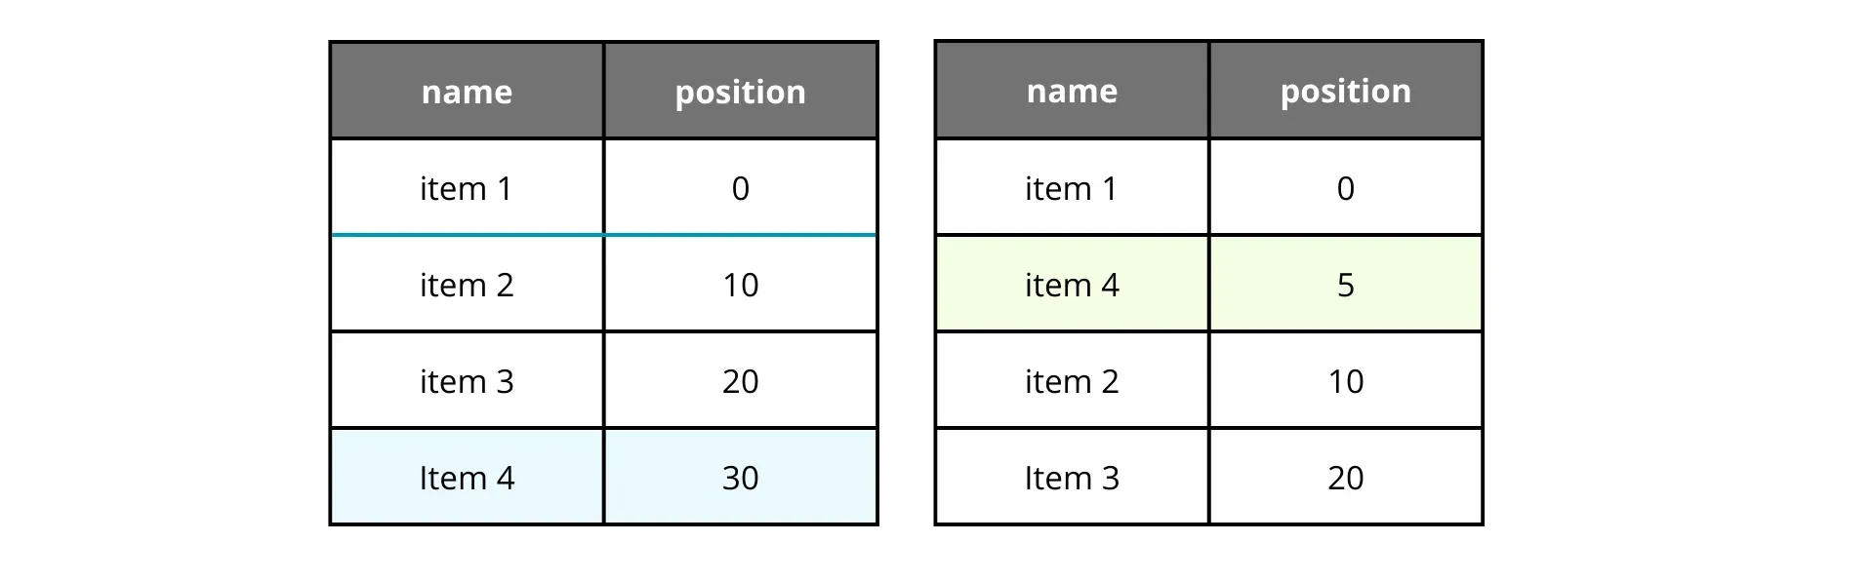Click position 0 in the right table
Viewport: 1874px width, 581px height.
(x=1345, y=187)
